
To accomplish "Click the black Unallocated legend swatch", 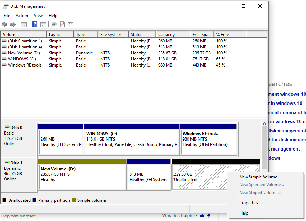I will point(5,200).
